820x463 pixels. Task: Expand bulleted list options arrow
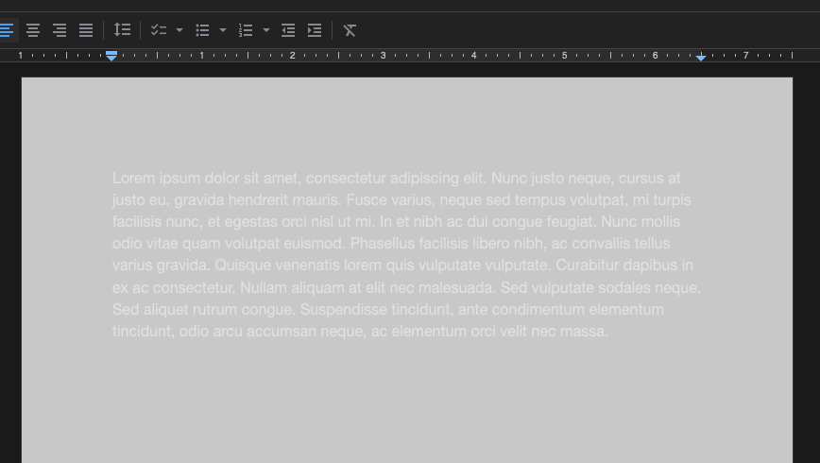(223, 30)
